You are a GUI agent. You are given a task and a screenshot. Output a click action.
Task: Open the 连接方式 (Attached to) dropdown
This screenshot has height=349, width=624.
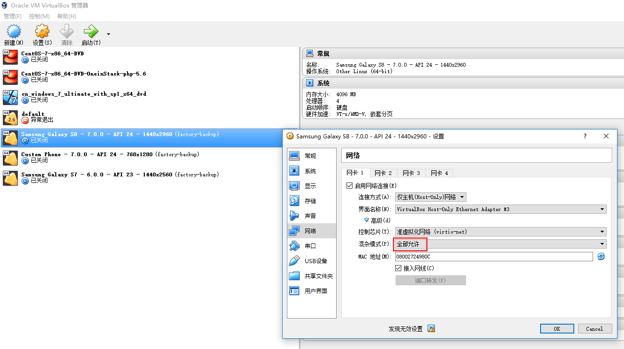coord(430,197)
